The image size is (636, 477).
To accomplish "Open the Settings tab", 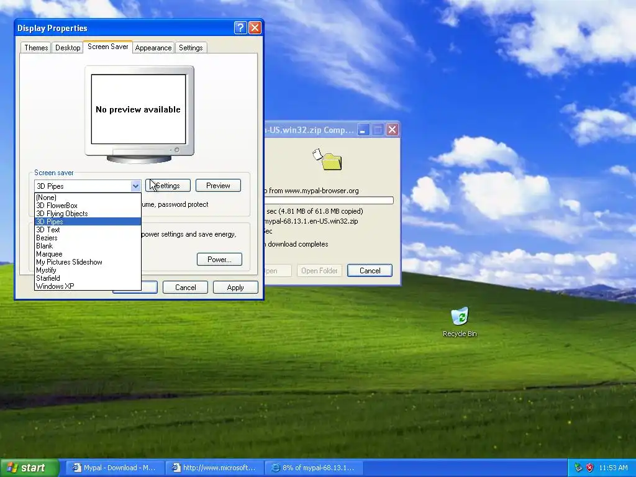I will (x=191, y=48).
